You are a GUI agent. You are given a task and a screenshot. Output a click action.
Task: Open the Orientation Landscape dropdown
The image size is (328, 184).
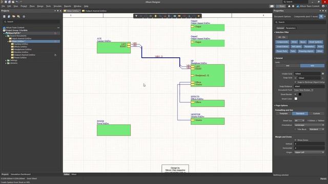[x=309, y=125]
